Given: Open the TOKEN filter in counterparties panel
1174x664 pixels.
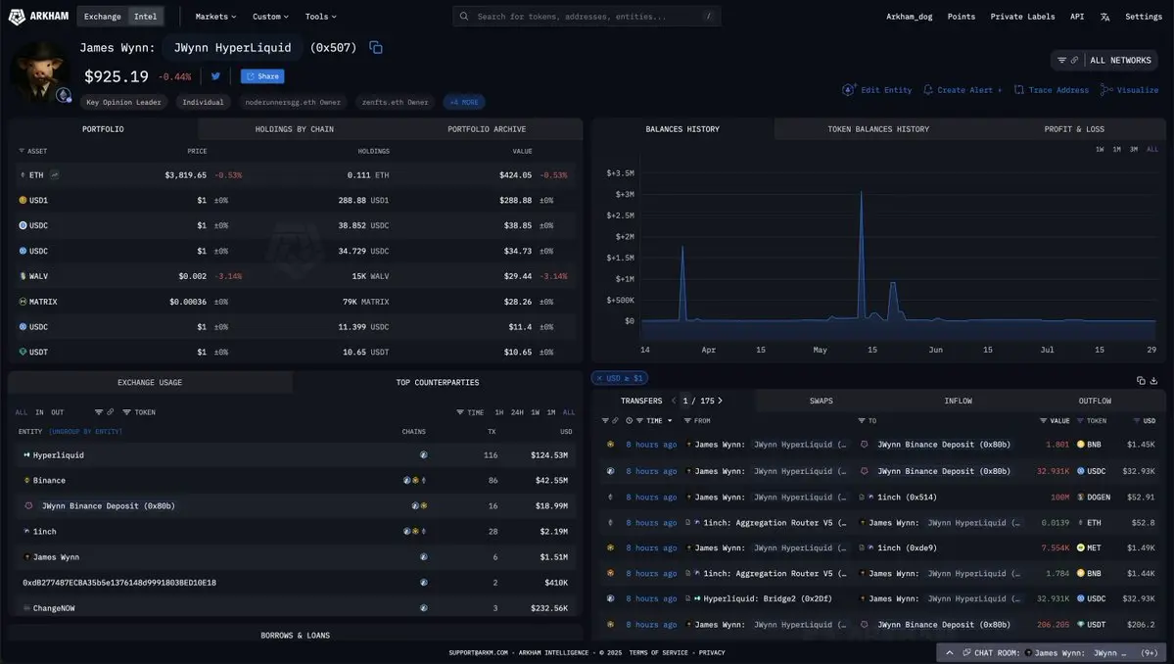Looking at the screenshot, I should [139, 412].
